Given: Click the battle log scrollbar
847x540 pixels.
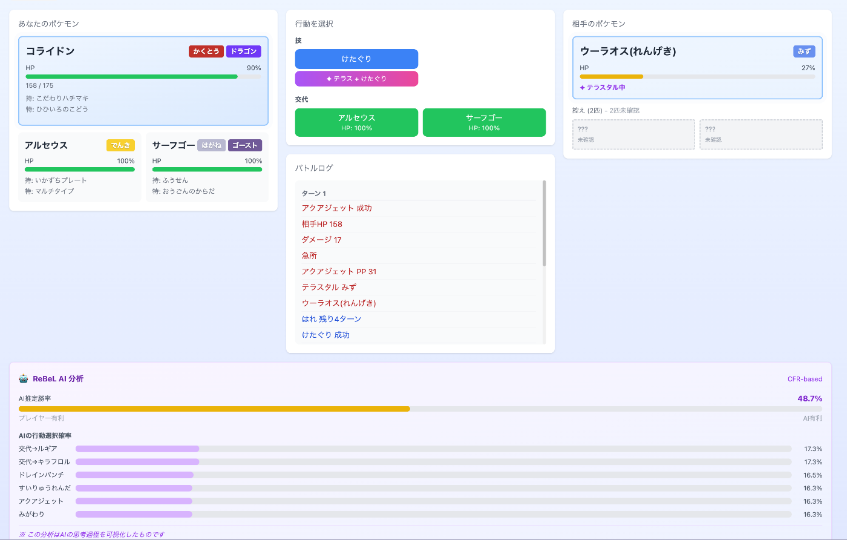Looking at the screenshot, I should pos(544,223).
